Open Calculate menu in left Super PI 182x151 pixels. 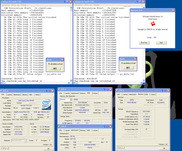point(6,5)
